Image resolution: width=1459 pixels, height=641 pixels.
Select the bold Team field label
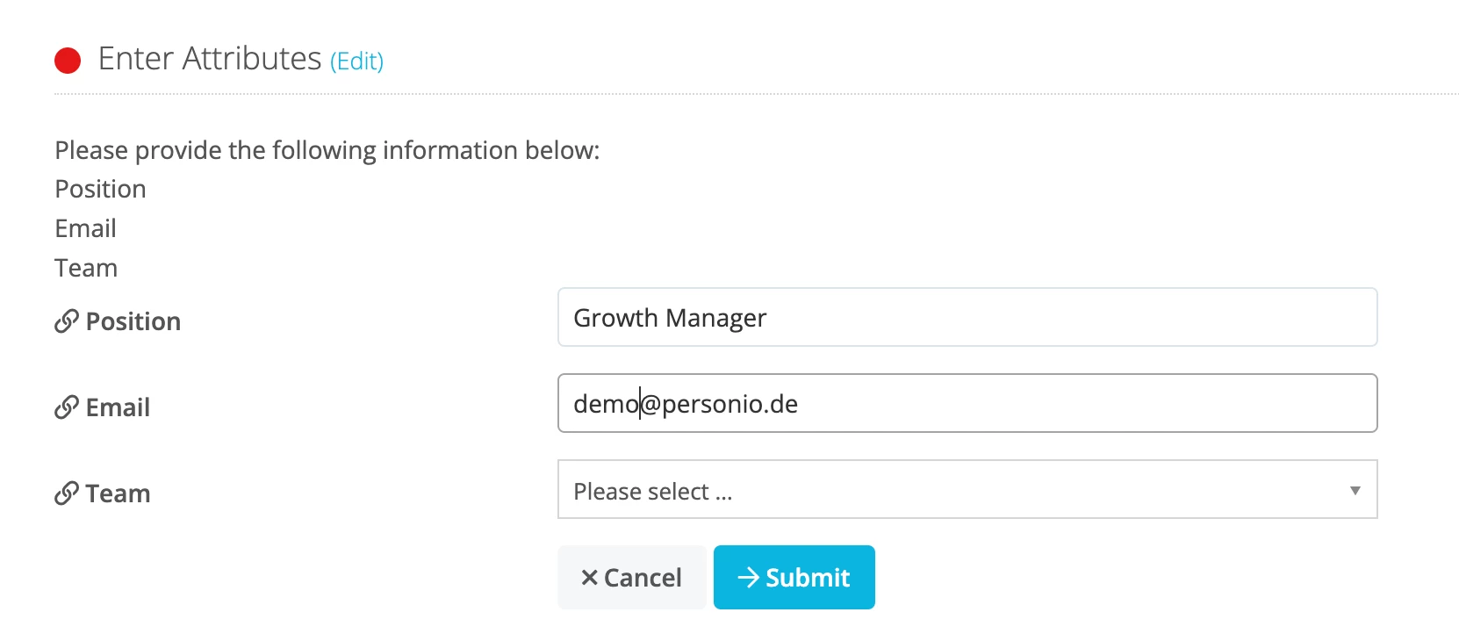(x=118, y=493)
